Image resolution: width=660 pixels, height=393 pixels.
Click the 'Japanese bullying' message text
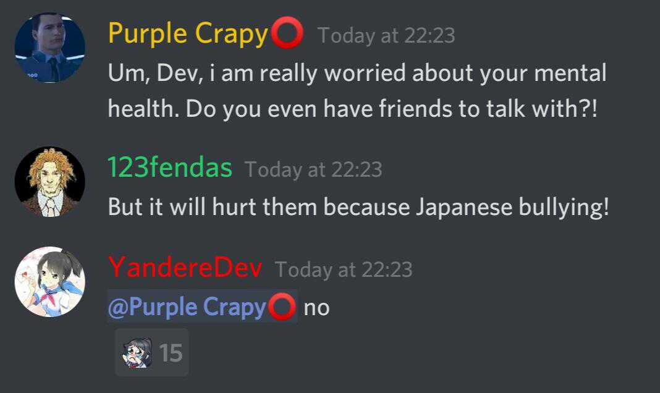[x=358, y=208]
